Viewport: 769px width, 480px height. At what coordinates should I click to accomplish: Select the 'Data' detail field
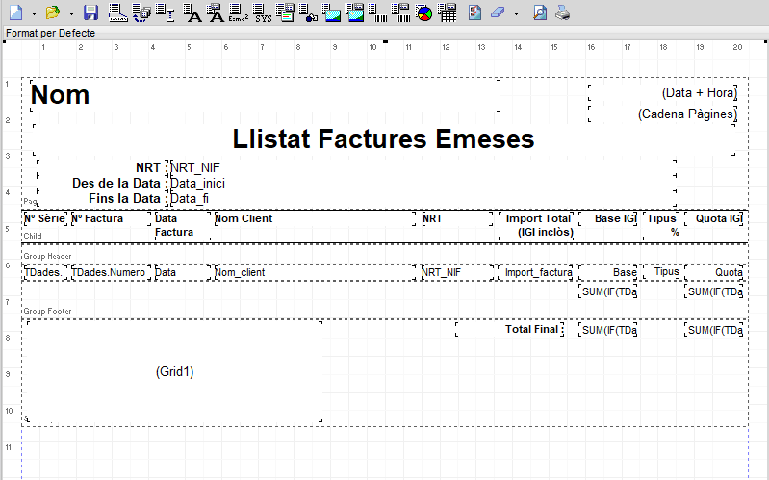pos(183,272)
